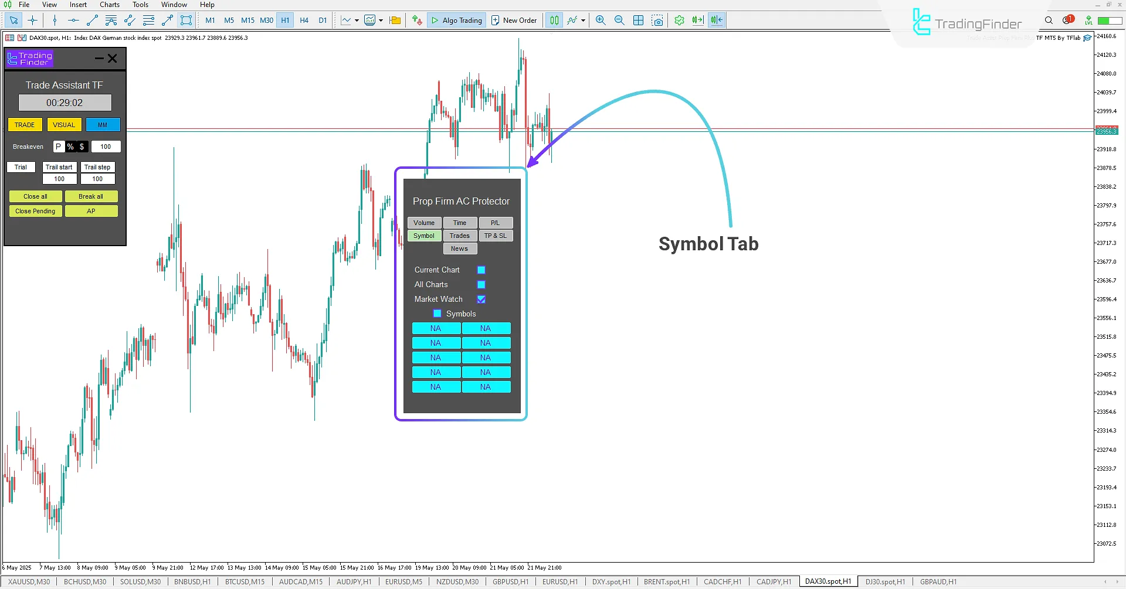Toggle chart auto scroll icon

pyautogui.click(x=697, y=20)
